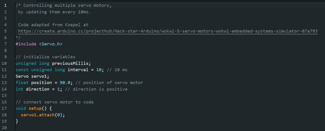Click line number 1 in the gutter

(x=5, y=5)
